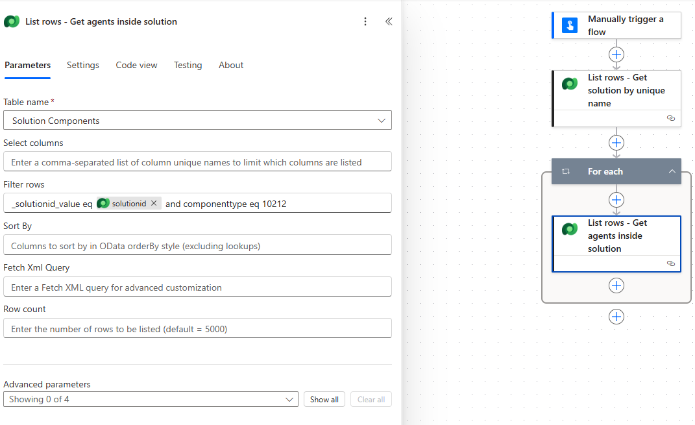Click in the Filter rows expression field
Screen dimensions: 695x425
pyautogui.click(x=197, y=203)
